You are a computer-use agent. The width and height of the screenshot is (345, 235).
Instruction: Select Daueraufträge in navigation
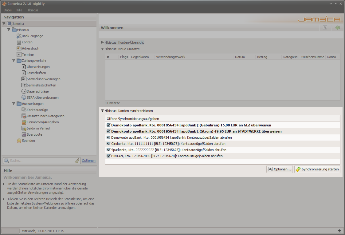tap(37, 91)
